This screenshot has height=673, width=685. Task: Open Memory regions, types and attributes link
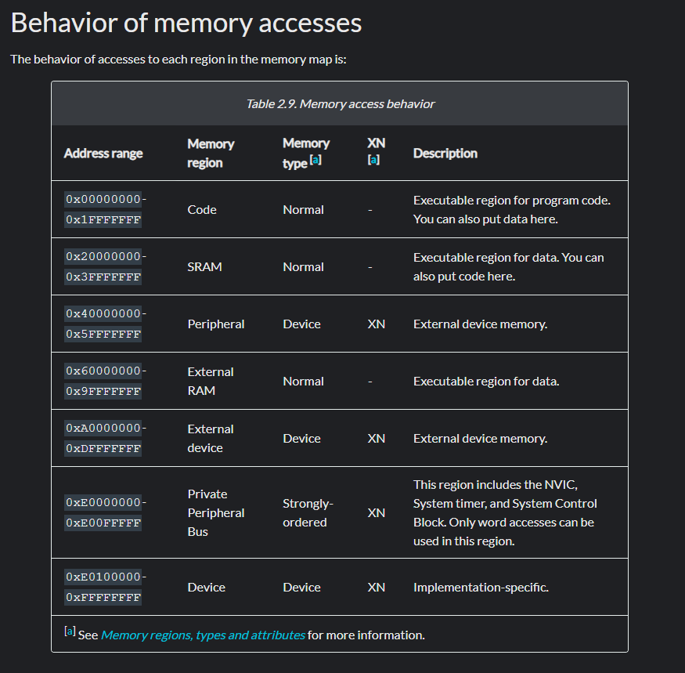[x=203, y=635]
